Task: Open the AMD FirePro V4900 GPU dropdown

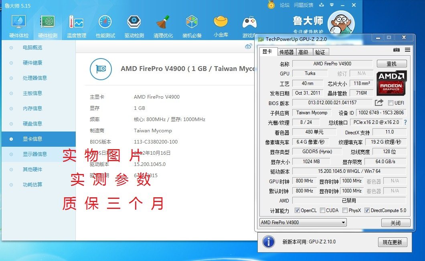Action: click(x=303, y=223)
